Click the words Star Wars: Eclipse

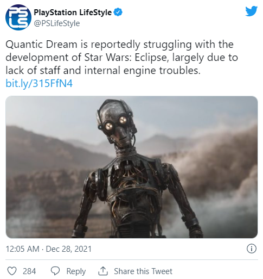tap(126, 58)
